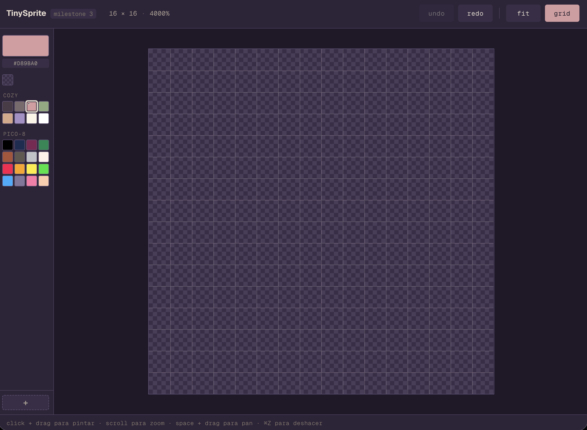Select the off-white PICO-8 swatch
This screenshot has height=430, width=587.
coord(44,157)
